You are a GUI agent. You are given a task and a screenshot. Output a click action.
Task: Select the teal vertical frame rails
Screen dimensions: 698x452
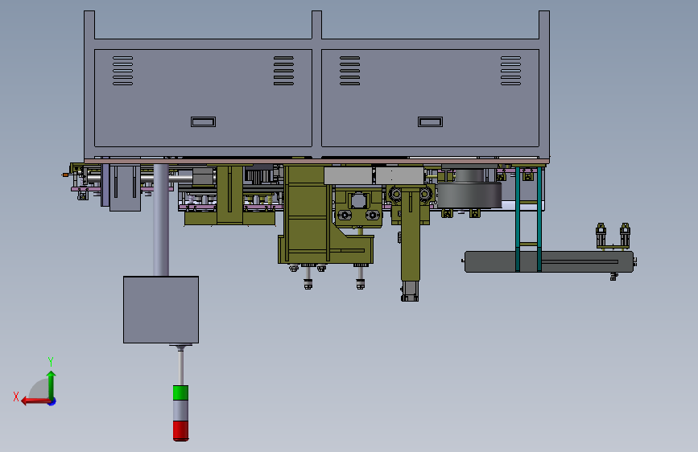pyautogui.click(x=528, y=219)
